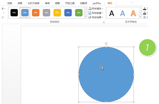Open the pptPlex tab
159x104 pixels.
[x=97, y=3]
